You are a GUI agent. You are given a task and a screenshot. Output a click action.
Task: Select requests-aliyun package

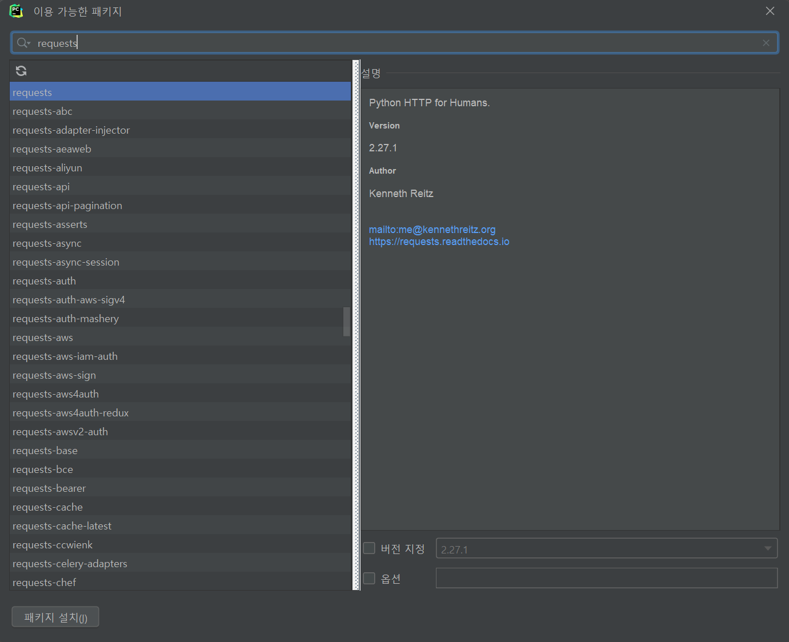(x=180, y=168)
